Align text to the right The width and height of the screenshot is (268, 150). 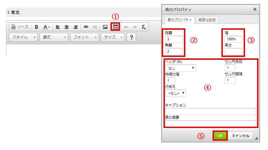76,27
